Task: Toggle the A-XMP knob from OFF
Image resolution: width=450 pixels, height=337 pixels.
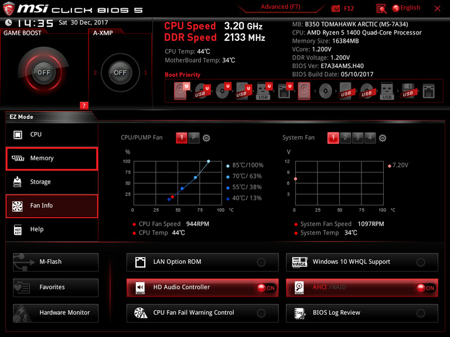Action: coord(120,73)
